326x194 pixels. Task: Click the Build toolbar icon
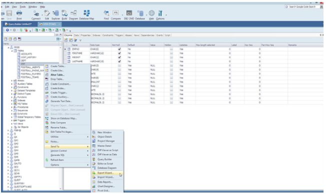[x=64, y=13]
